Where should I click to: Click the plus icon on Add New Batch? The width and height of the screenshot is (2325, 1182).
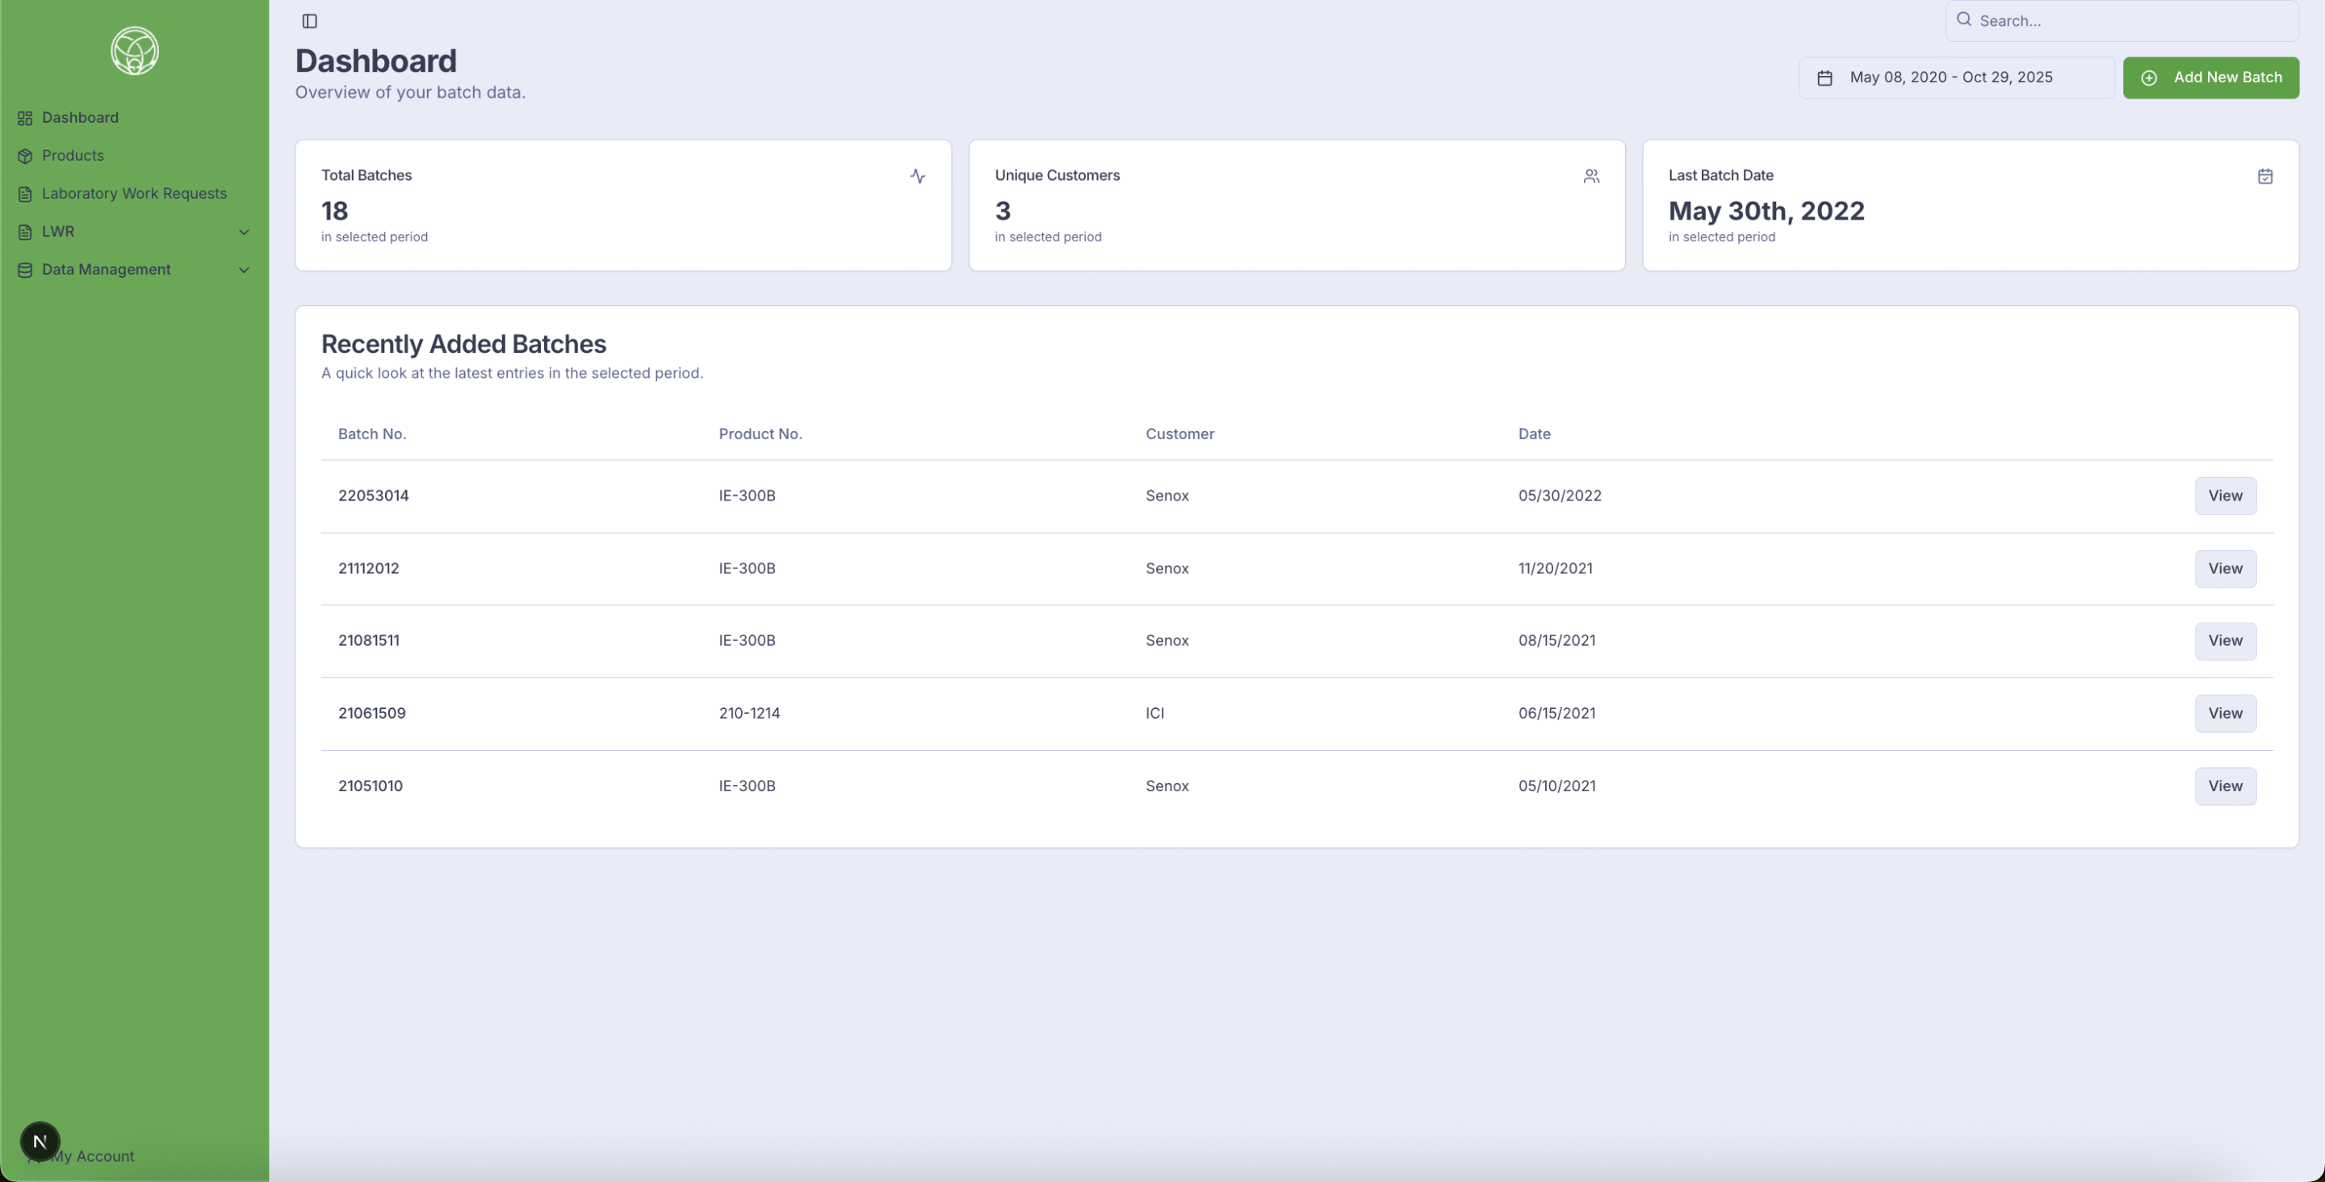tap(2149, 78)
